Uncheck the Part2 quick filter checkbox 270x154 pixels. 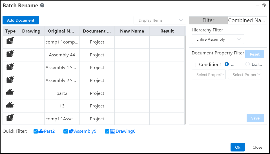click(36, 131)
